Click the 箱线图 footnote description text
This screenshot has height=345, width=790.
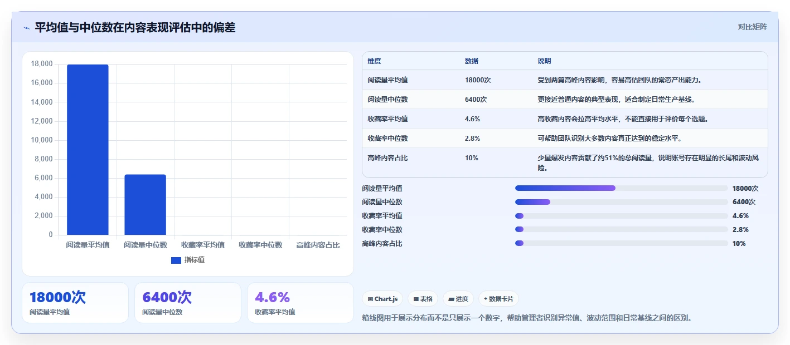tap(527, 318)
